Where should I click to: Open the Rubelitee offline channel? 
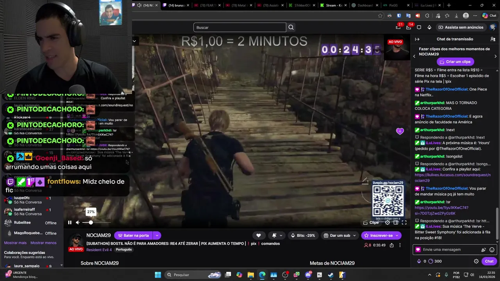[31, 223]
